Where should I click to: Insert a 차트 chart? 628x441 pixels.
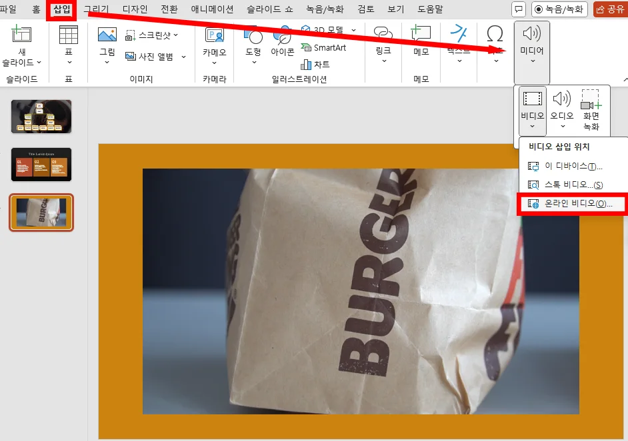315,64
